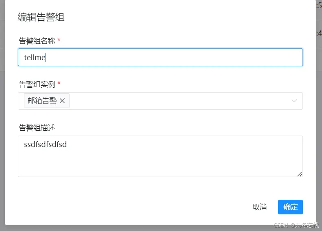Click into the 告警组名称 input field
Viewport: 322px width, 231px height.
pos(163,57)
